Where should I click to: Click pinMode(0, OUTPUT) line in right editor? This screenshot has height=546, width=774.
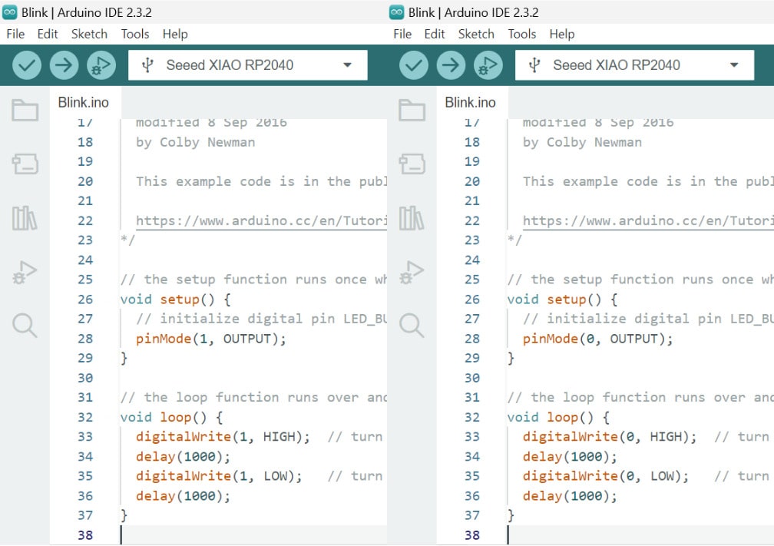(597, 339)
